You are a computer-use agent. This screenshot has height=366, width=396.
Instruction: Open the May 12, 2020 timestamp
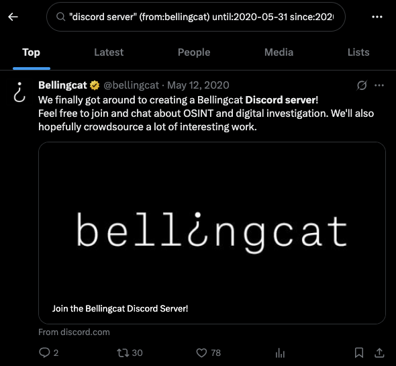tap(198, 85)
